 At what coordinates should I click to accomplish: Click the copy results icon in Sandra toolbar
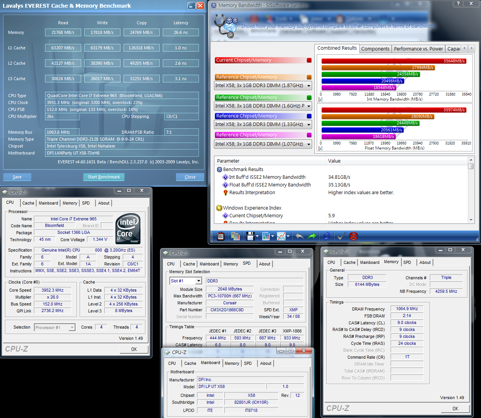pyautogui.click(x=235, y=236)
